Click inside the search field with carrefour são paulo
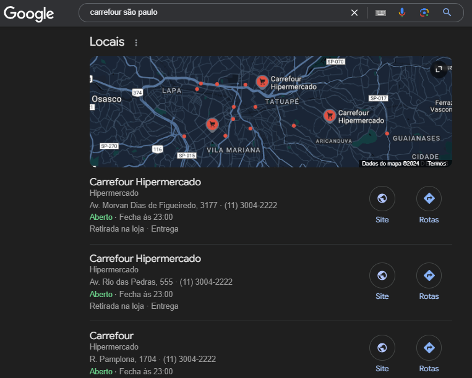This screenshot has height=378, width=472. pyautogui.click(x=217, y=12)
